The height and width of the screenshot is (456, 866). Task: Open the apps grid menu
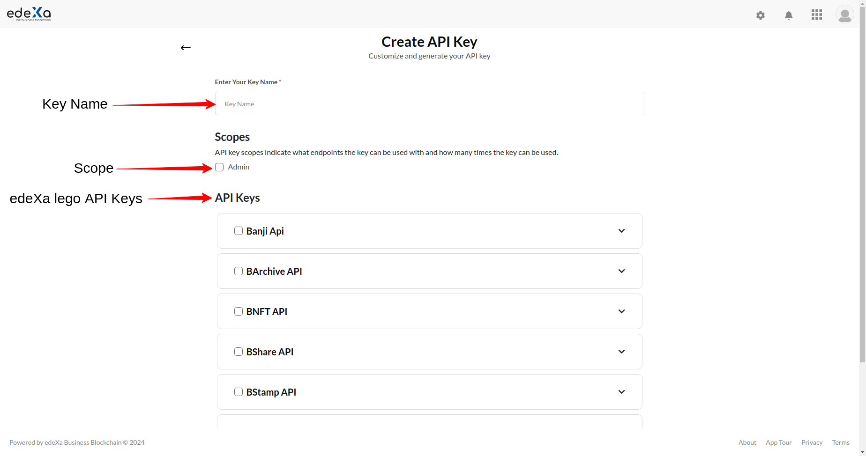(817, 15)
